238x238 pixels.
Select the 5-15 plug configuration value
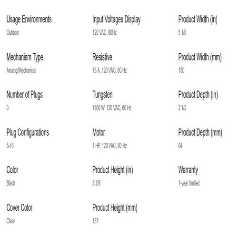coord(10,146)
